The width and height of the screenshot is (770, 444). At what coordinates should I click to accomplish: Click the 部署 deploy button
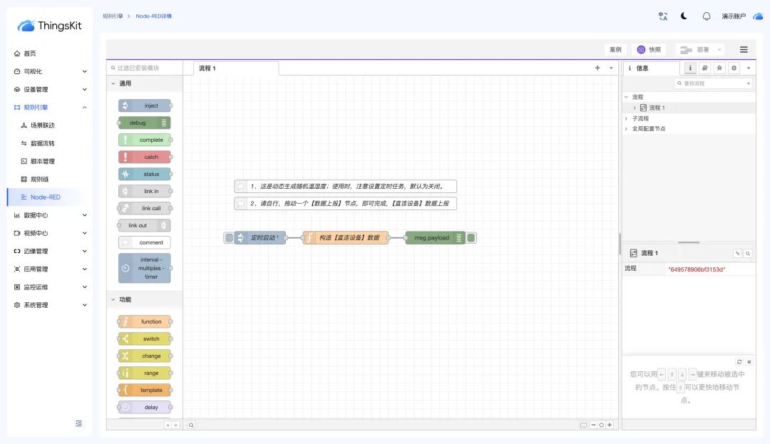(695, 50)
